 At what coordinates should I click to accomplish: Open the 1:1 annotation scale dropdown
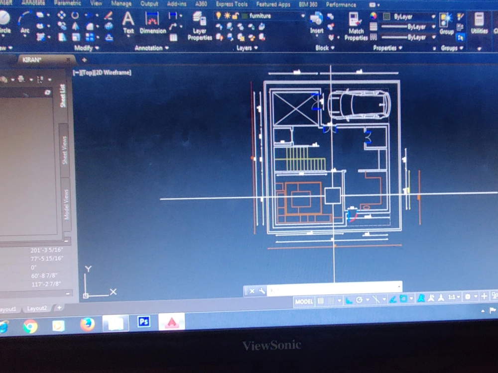pos(454,297)
